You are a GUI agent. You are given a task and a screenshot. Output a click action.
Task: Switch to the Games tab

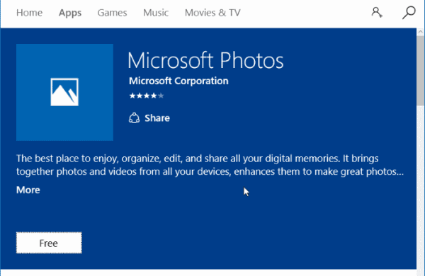[112, 13]
